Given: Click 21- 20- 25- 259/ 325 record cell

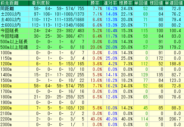Looking at the screenshot, I should pyautogui.click(x=59, y=97).
